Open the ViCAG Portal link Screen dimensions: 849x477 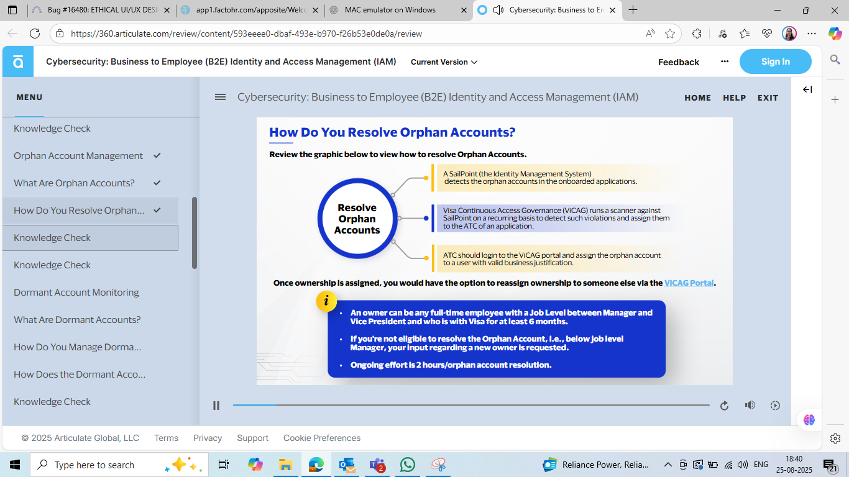[x=689, y=283]
